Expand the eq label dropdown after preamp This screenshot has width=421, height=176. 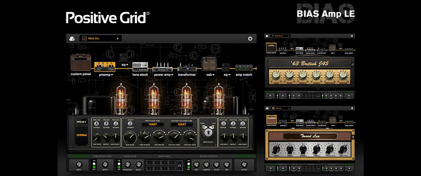127,65
